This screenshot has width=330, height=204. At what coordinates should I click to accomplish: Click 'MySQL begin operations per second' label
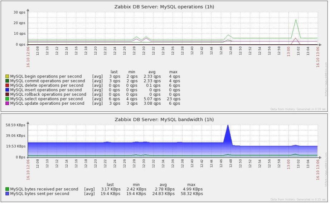[x=46, y=76]
